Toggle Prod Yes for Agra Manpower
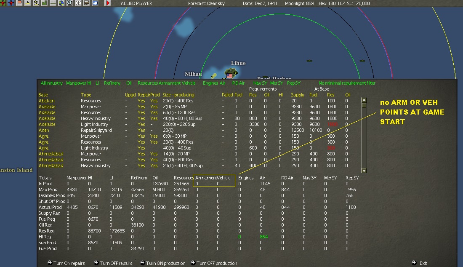Screen dimensions: 463x267 154,136
